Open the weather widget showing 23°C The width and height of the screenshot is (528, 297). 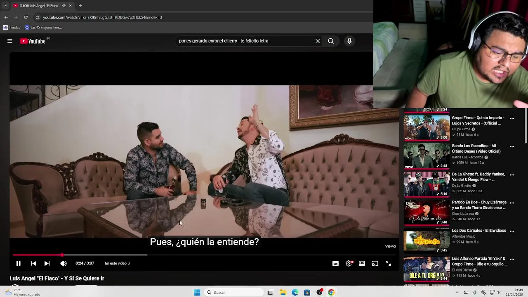(x=23, y=292)
